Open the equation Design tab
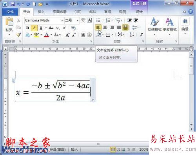Screen dimensions: 196x155 click(x=139, y=12)
